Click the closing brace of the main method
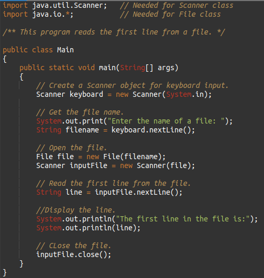 (x=21, y=264)
